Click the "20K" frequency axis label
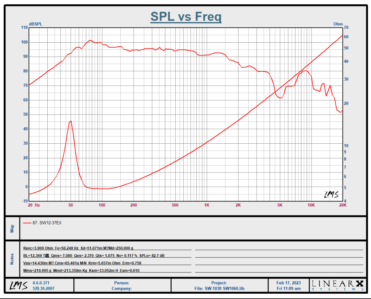The width and height of the screenshot is (371, 299). pyautogui.click(x=343, y=205)
